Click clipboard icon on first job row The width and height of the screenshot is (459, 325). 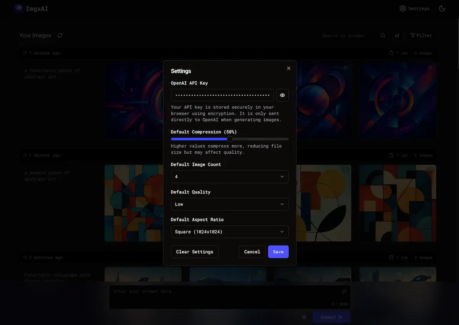[391, 53]
